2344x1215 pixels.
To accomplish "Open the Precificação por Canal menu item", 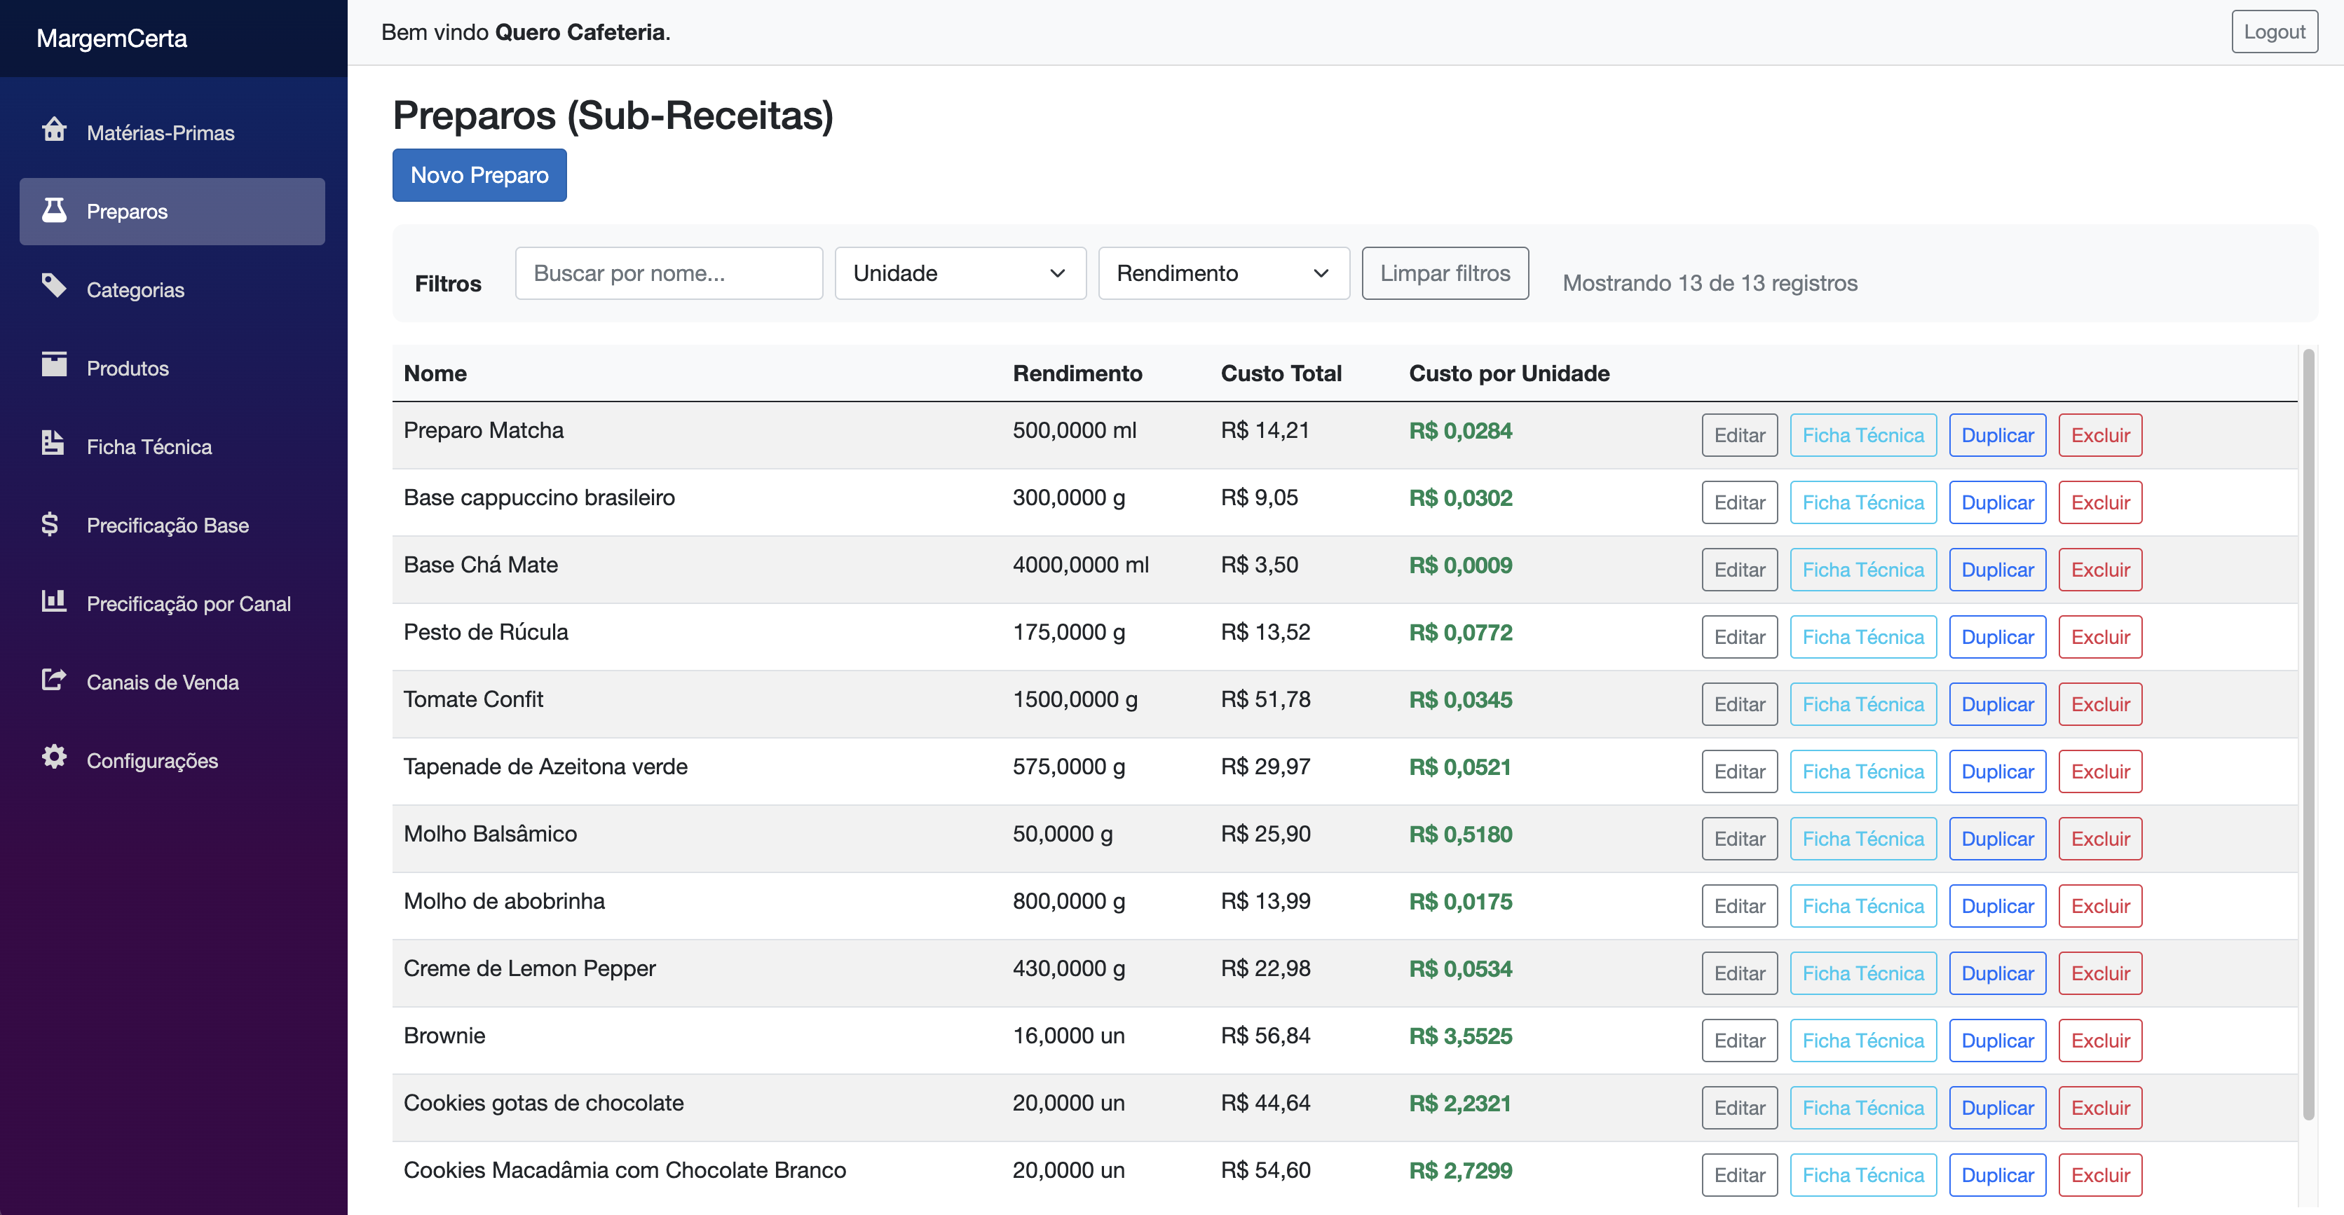I will click(x=189, y=604).
